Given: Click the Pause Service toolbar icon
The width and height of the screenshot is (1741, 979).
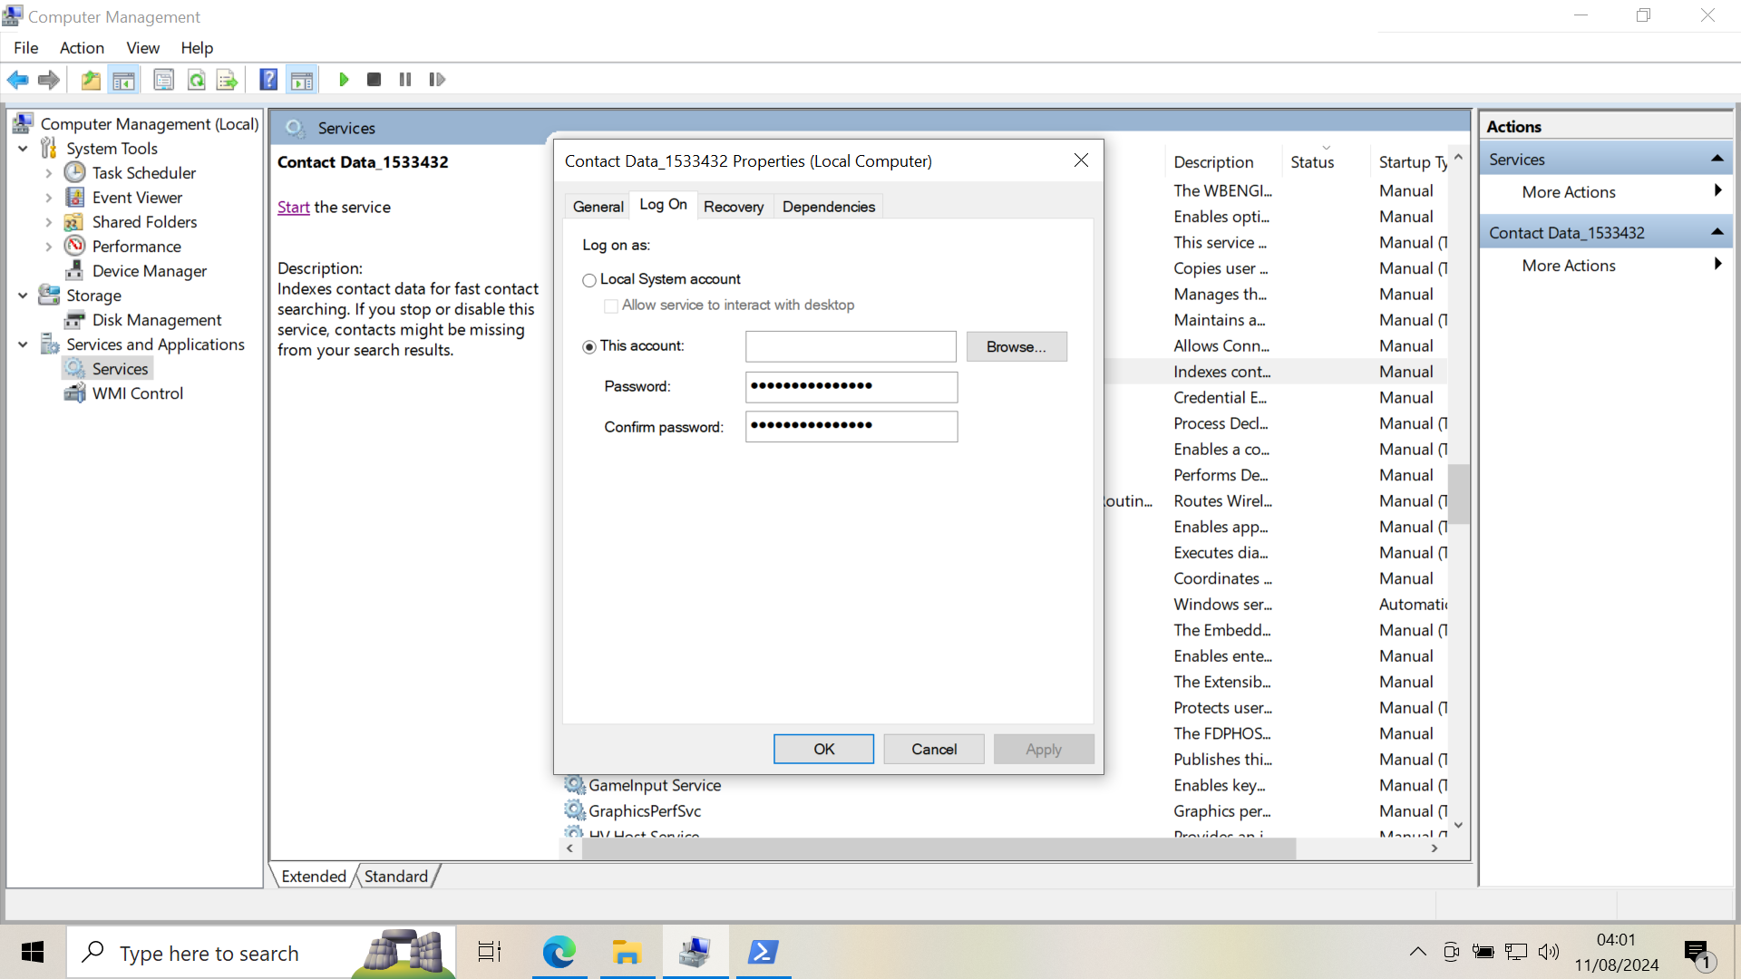Looking at the screenshot, I should click(405, 80).
